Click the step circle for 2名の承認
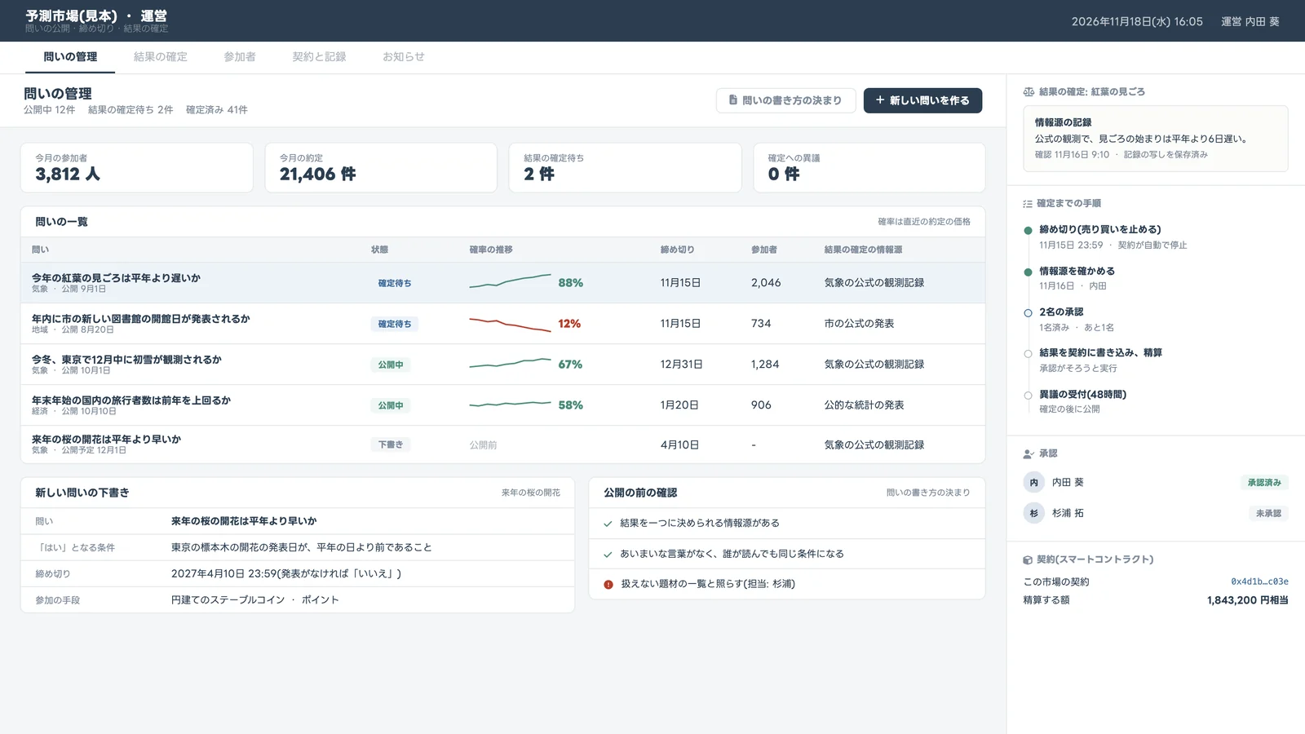Viewport: 1305px width, 734px height. pos(1028,313)
